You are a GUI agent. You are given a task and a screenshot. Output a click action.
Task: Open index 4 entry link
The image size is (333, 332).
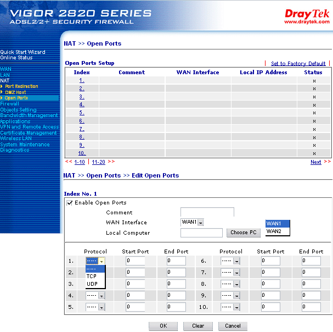[x=82, y=104]
